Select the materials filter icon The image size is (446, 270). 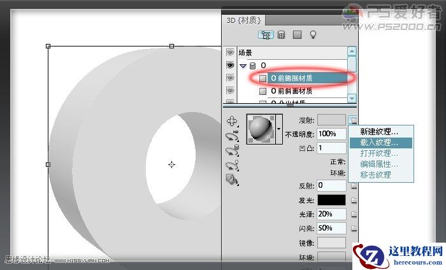[x=297, y=35]
